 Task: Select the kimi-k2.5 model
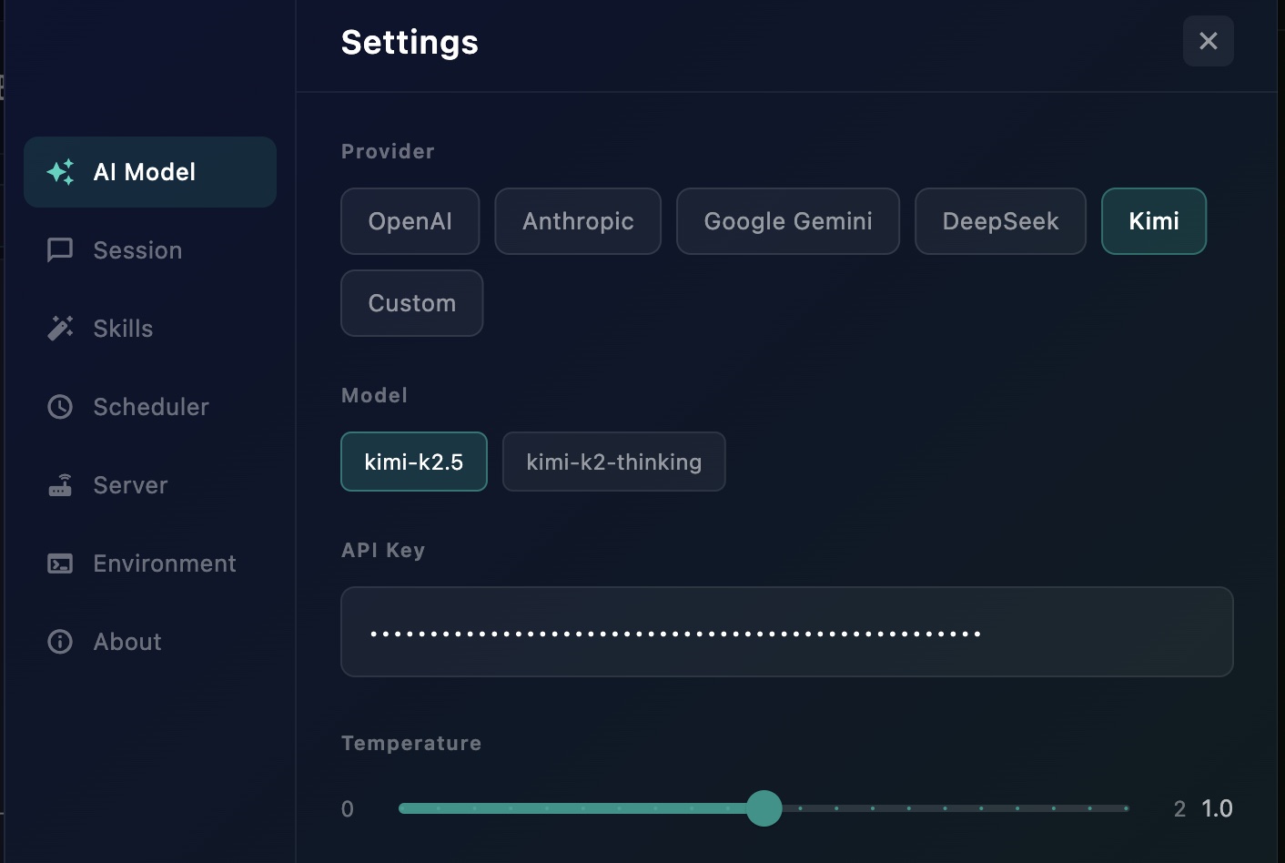(x=414, y=462)
